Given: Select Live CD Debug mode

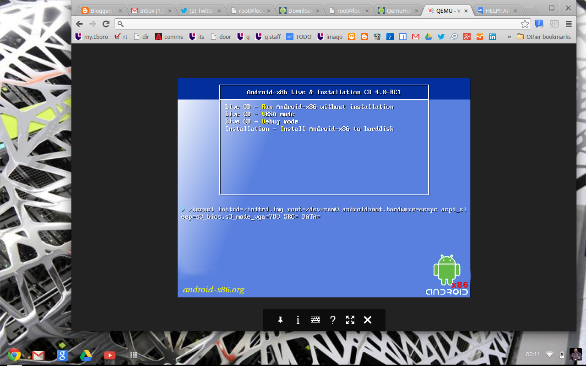Looking at the screenshot, I should click(262, 121).
